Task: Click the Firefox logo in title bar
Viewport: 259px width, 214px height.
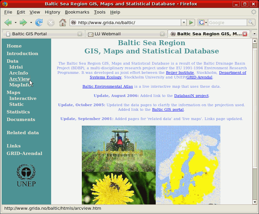Action: click(5, 4)
